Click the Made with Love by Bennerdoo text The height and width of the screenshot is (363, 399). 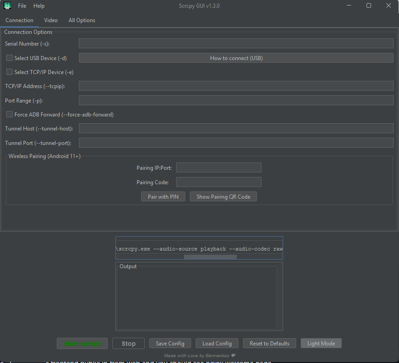point(199,355)
